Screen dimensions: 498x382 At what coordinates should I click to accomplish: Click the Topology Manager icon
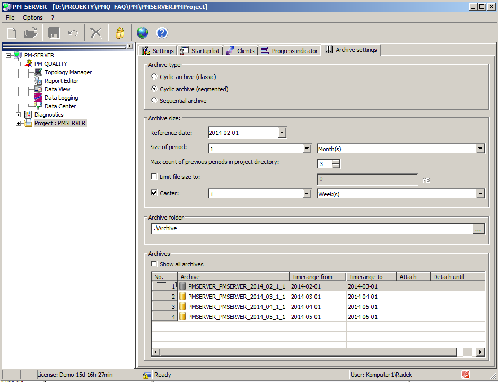click(38, 72)
